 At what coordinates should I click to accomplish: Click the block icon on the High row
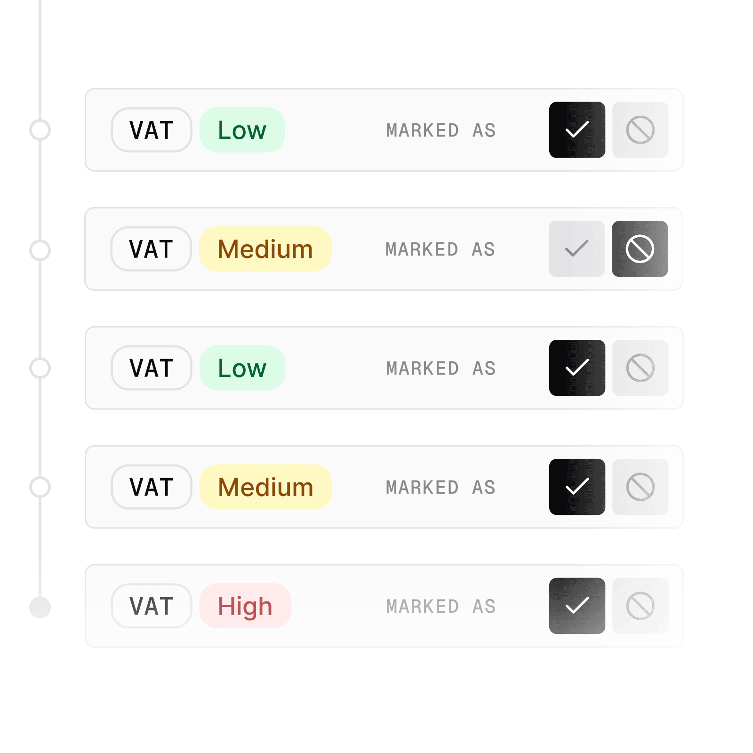pos(640,606)
